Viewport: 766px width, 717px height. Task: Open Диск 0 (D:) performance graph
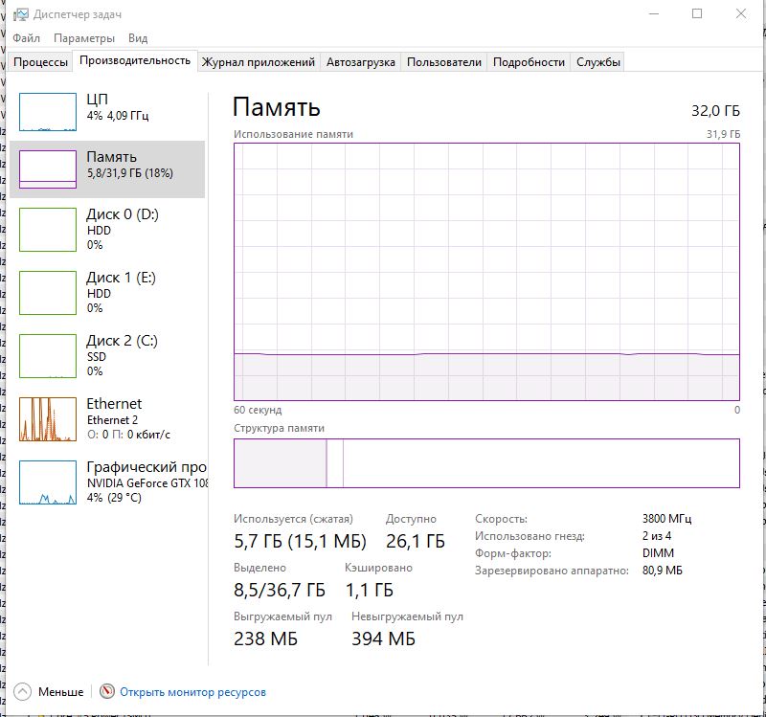click(48, 230)
